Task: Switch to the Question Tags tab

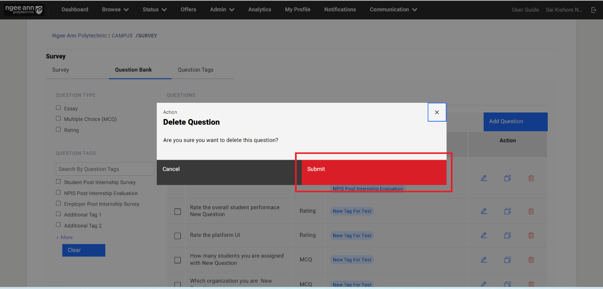Action: [x=196, y=70]
